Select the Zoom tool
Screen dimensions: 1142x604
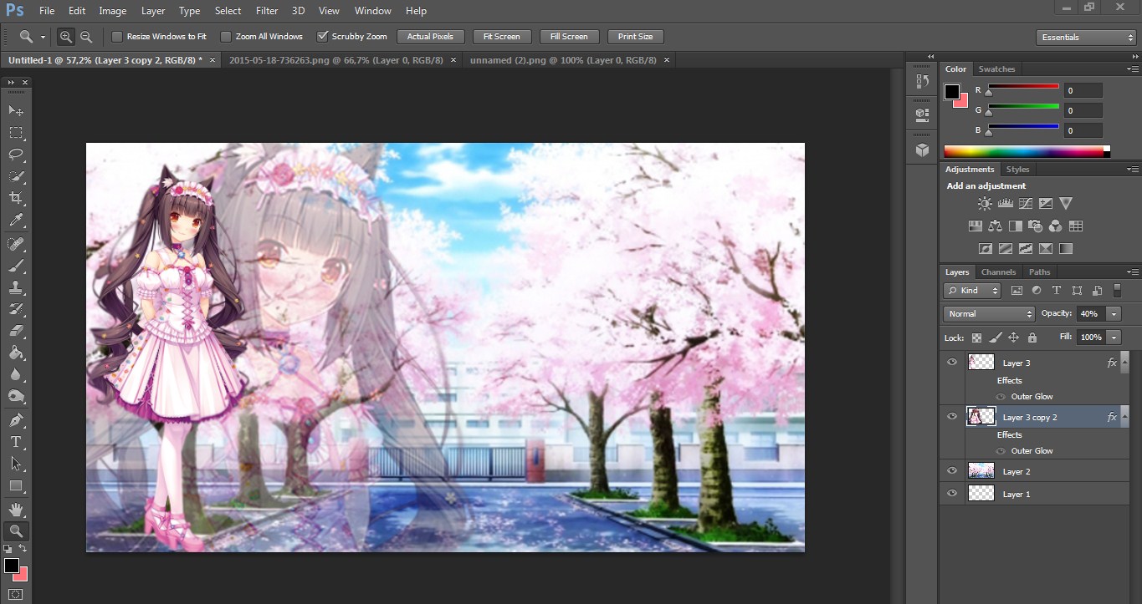tap(15, 530)
